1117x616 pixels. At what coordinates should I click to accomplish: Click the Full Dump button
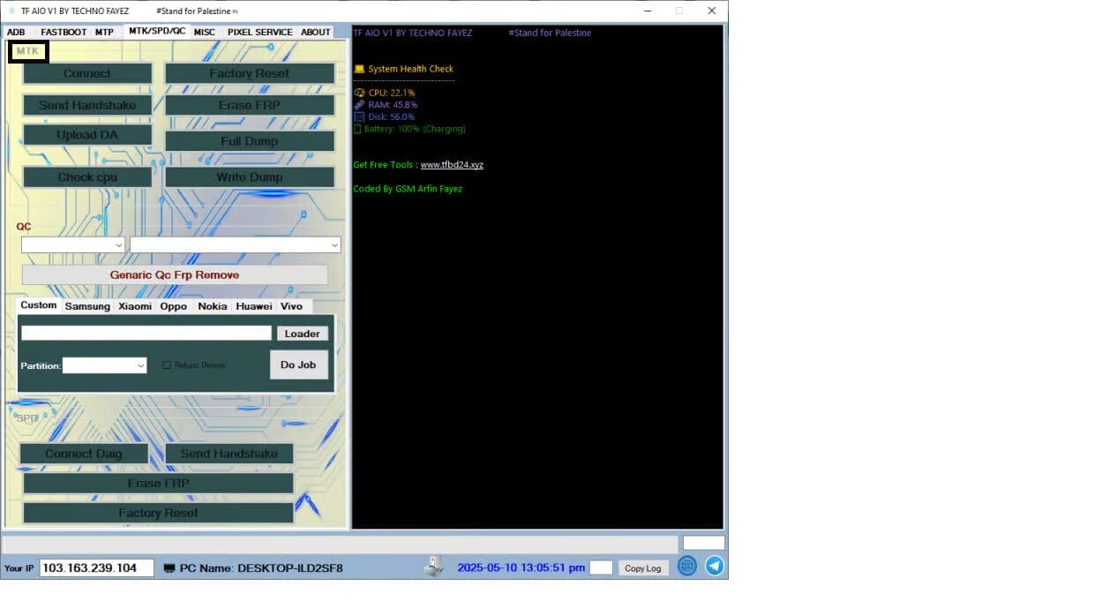pyautogui.click(x=250, y=141)
